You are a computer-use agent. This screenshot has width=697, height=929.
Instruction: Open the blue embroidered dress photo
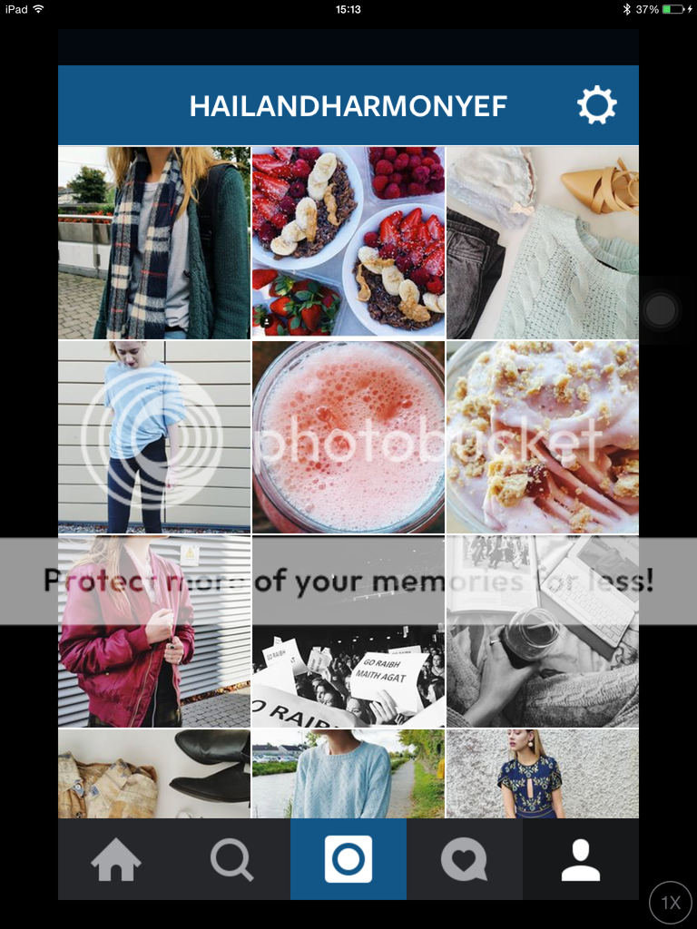click(543, 774)
